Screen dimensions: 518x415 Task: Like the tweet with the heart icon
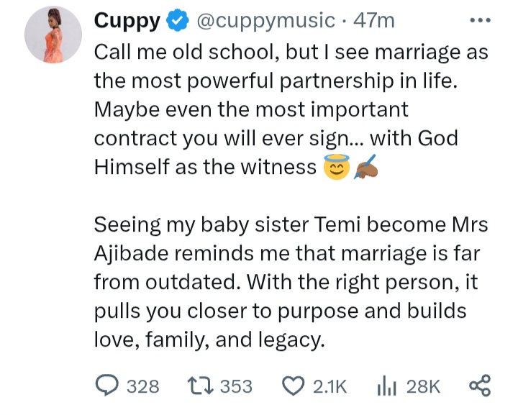click(292, 386)
